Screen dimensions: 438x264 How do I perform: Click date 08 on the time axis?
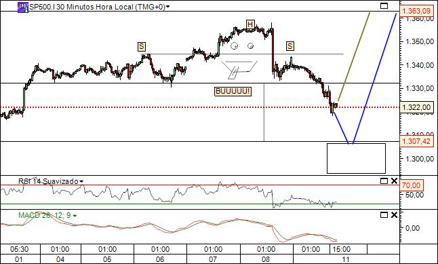pos(266,259)
